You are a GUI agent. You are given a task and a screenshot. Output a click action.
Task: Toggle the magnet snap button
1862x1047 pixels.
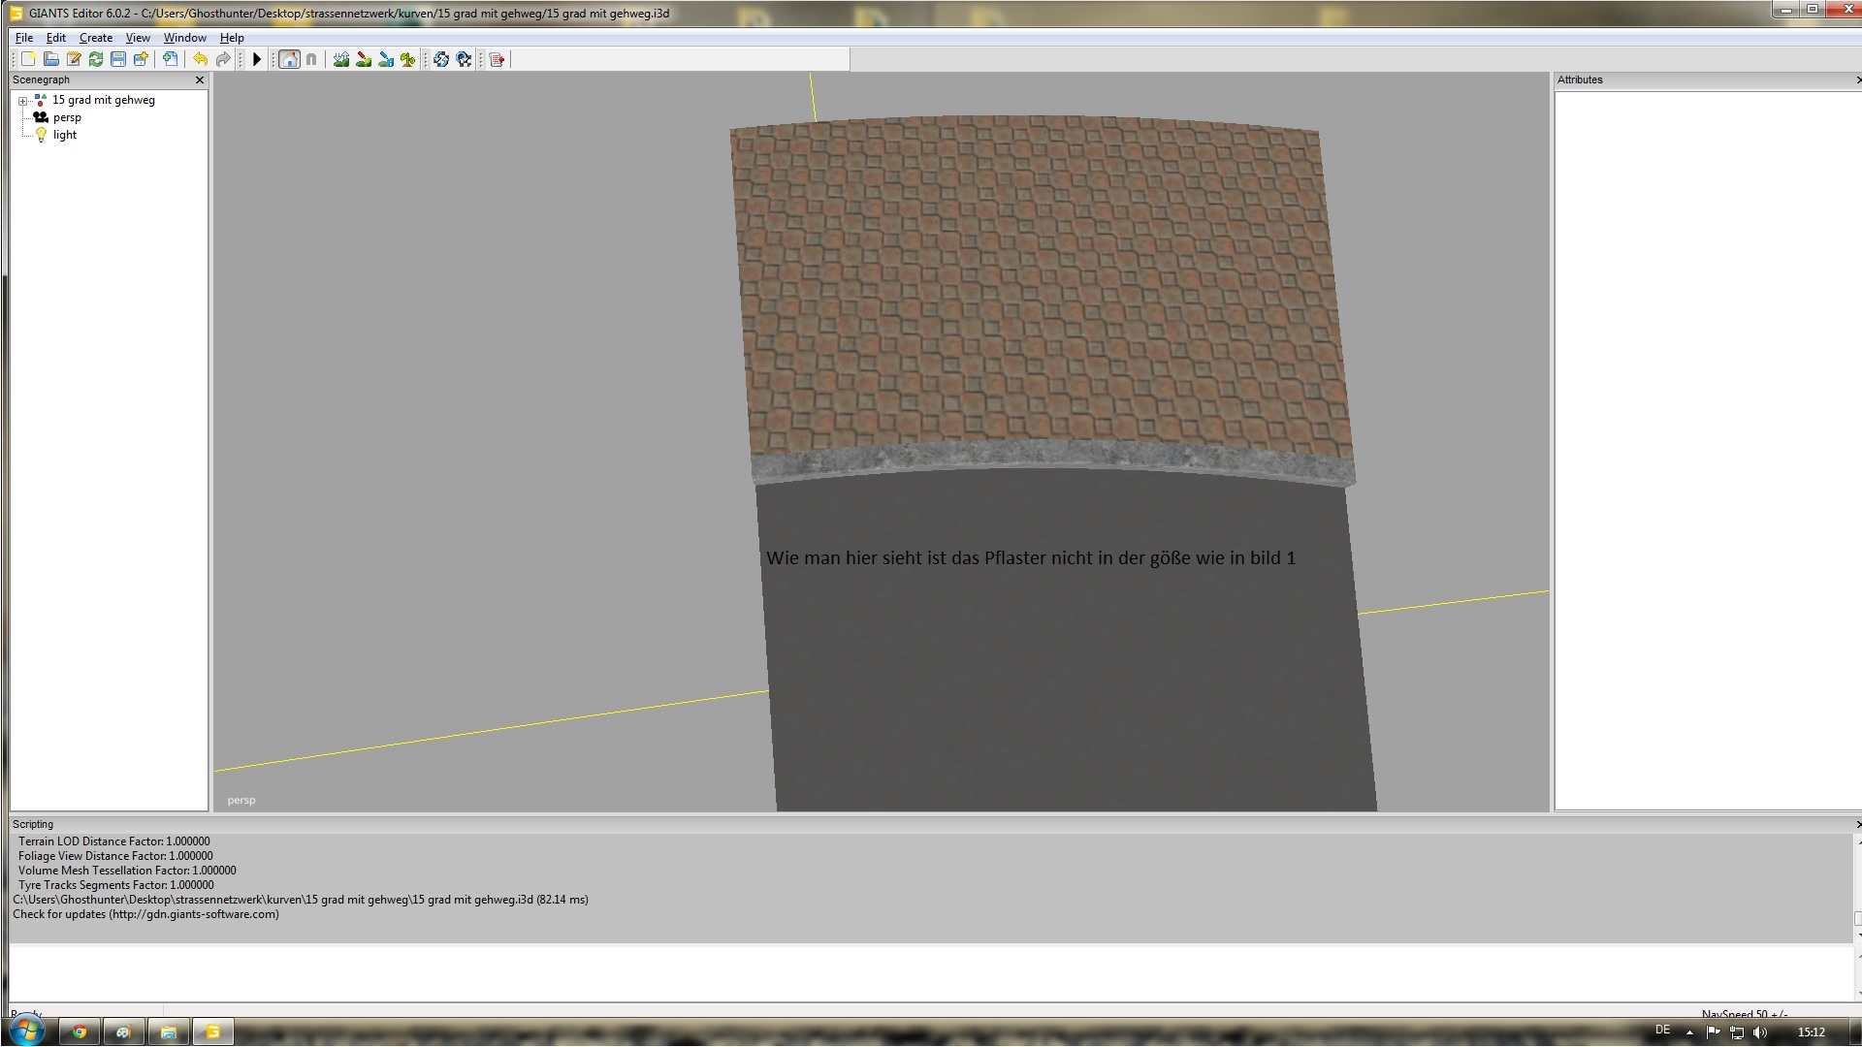click(x=311, y=59)
